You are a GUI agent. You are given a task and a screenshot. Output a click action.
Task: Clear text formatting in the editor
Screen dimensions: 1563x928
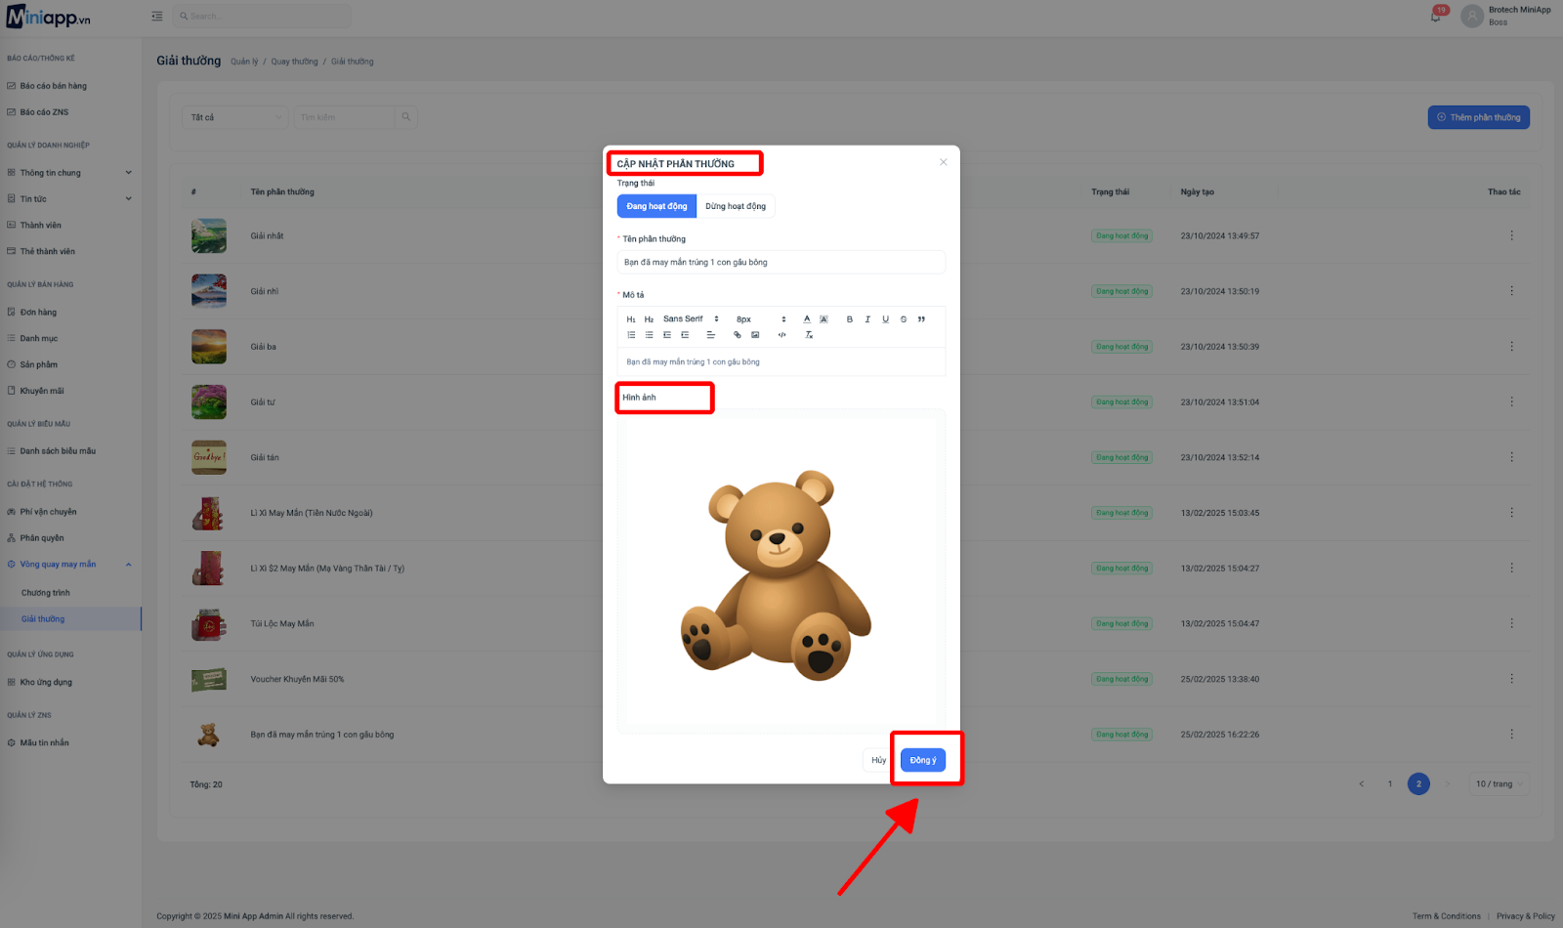809,335
